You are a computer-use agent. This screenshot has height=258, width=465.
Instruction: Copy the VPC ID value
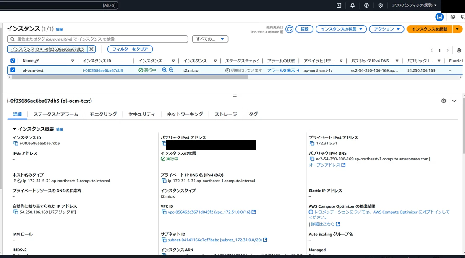click(164, 212)
